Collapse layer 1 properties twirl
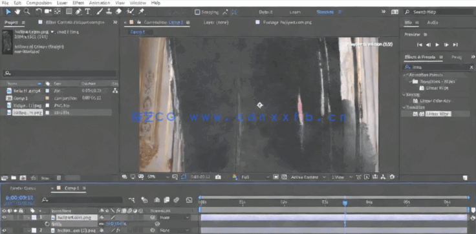 pos(29,217)
